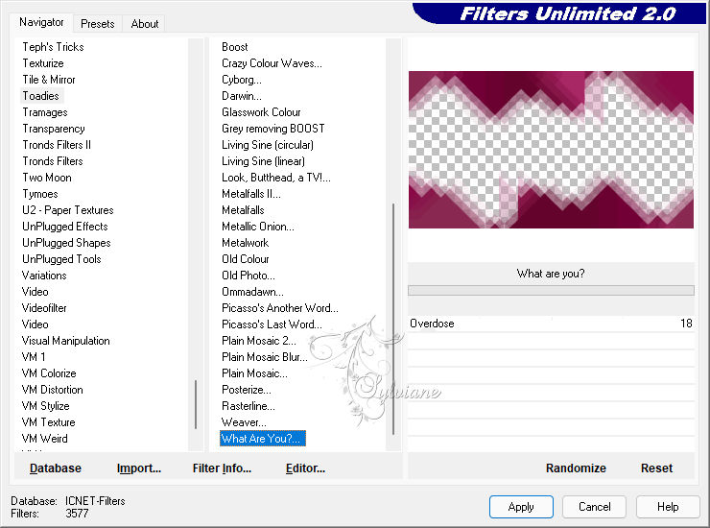The image size is (710, 528).
Task: Select the UnPlugged Shapes category
Action: tap(66, 243)
